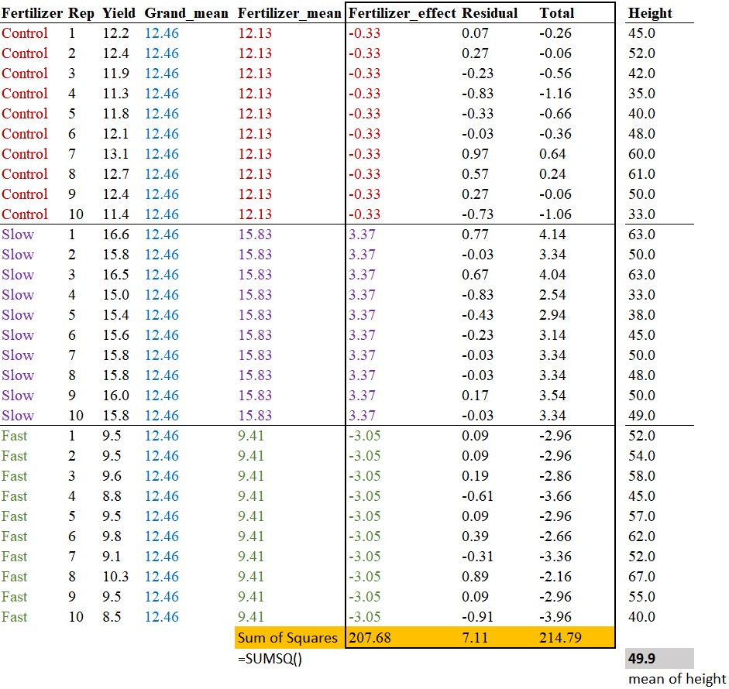Select the Residual column header
This screenshot has height=689, width=729.
[490, 13]
